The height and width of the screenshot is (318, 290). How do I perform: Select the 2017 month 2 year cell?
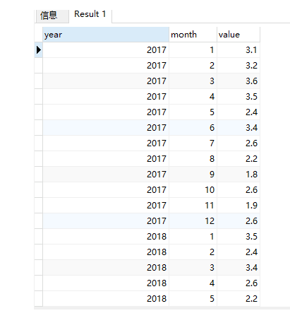pos(106,66)
